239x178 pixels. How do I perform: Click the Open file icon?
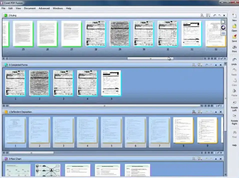234,27
